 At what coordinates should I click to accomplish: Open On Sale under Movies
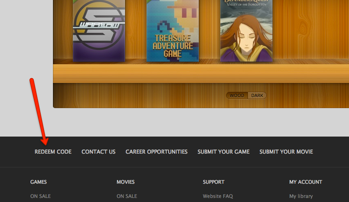[127, 196]
